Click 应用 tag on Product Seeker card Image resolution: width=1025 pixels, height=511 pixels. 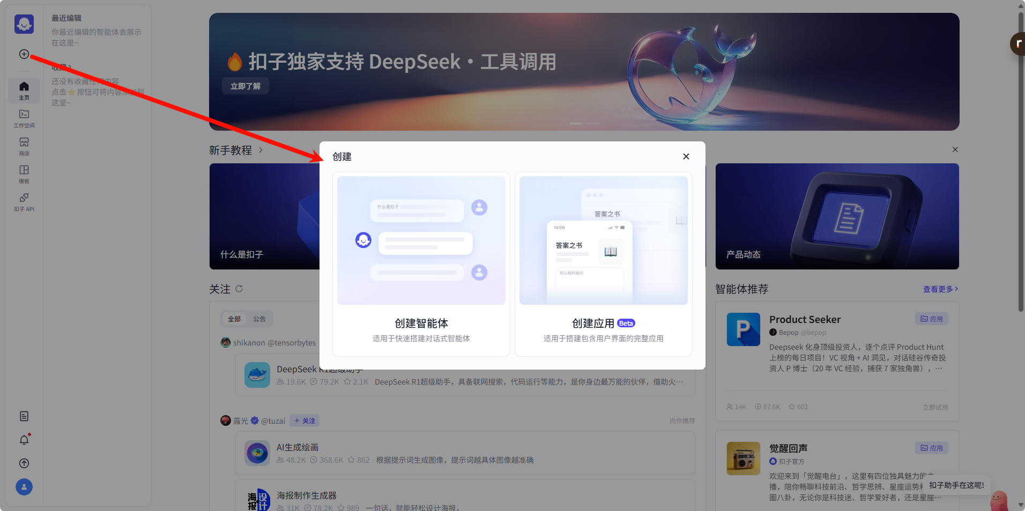(x=932, y=319)
